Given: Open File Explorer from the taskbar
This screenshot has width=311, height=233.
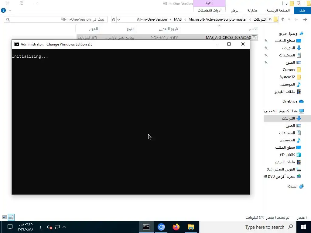Looking at the screenshot, I should point(191,227).
